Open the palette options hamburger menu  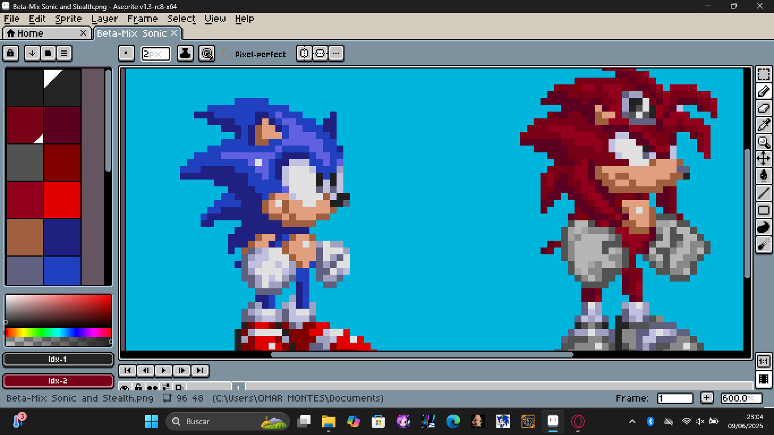[x=64, y=53]
